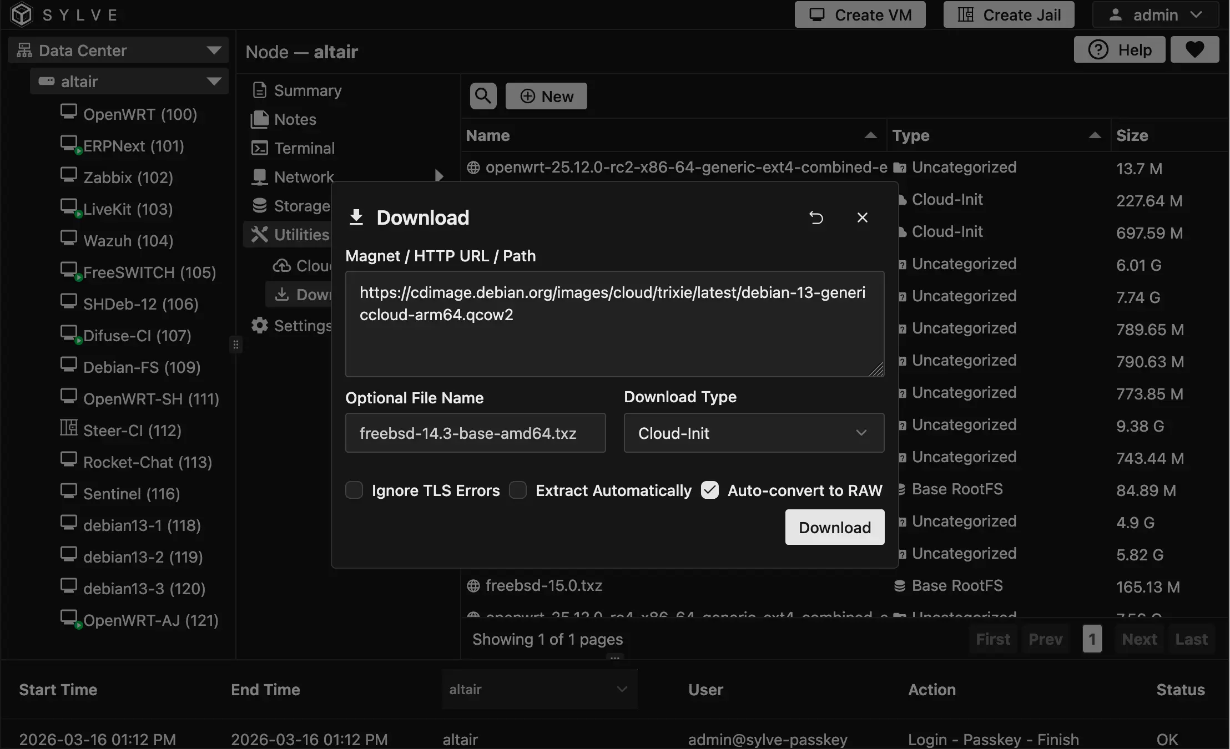1230x749 pixels.
Task: Click the Create VM button
Action: pyautogui.click(x=860, y=15)
